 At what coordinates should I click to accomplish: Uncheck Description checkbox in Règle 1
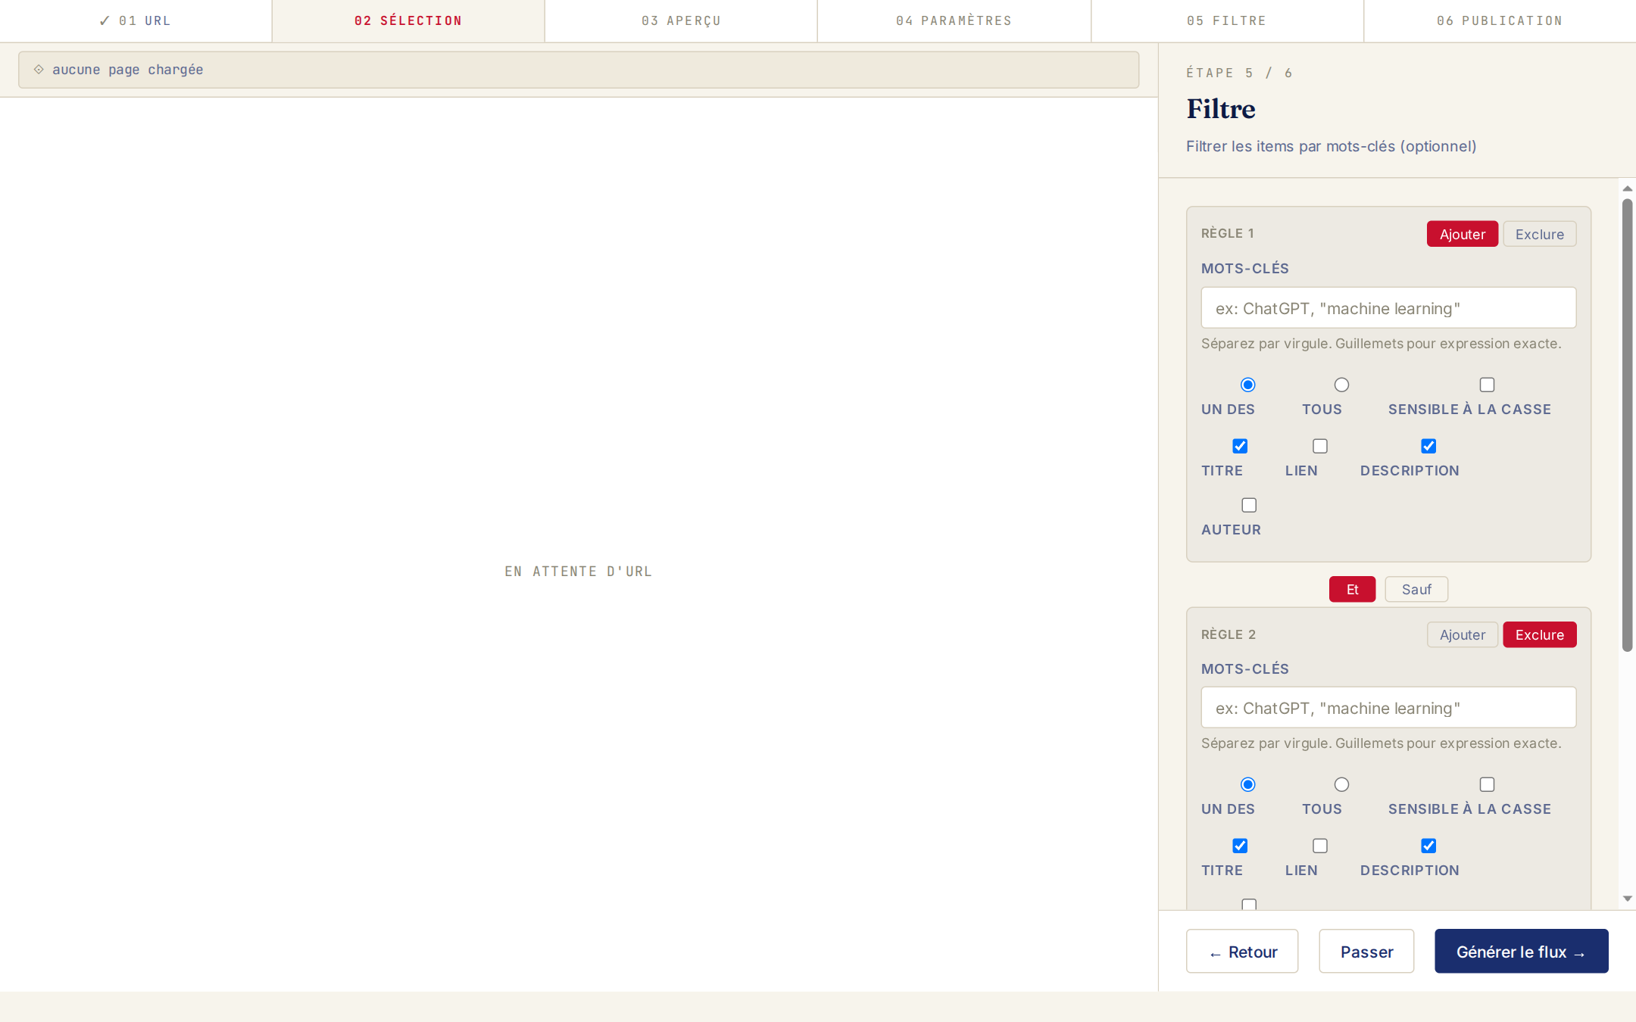(x=1428, y=446)
